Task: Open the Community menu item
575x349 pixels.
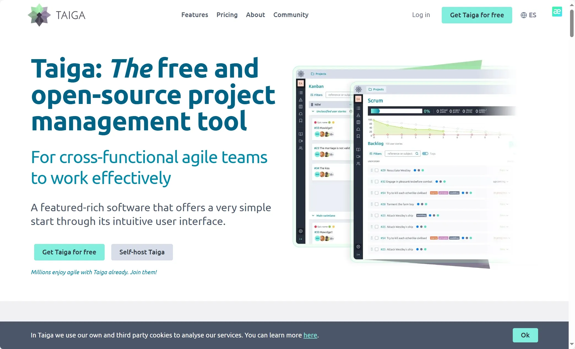Action: (x=291, y=15)
